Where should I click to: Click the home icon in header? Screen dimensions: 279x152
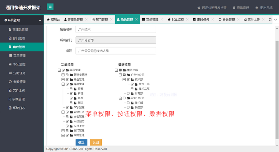pyautogui.click(x=199, y=8)
